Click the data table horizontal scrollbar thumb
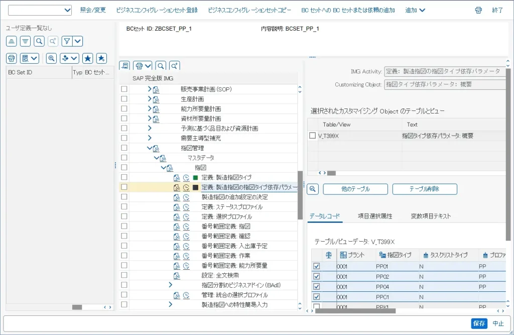Screen dimensions: 514x335 point(355,311)
